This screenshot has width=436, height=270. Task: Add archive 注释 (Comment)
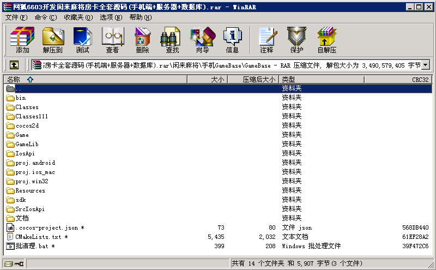(x=267, y=40)
